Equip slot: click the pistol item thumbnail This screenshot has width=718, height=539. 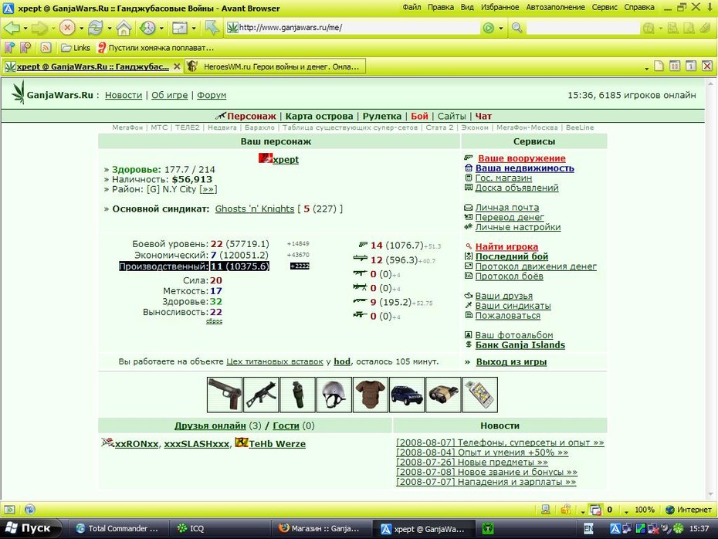(225, 395)
